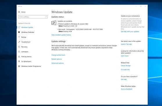Open Check Storage related link
The height and width of the screenshot is (106, 162).
click(126, 66)
